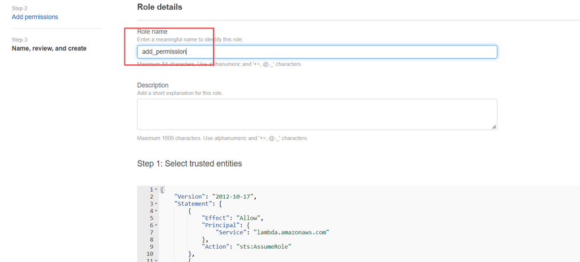Click the Maximum 1000 characters hint text
This screenshot has height=262, width=580.
(x=223, y=138)
